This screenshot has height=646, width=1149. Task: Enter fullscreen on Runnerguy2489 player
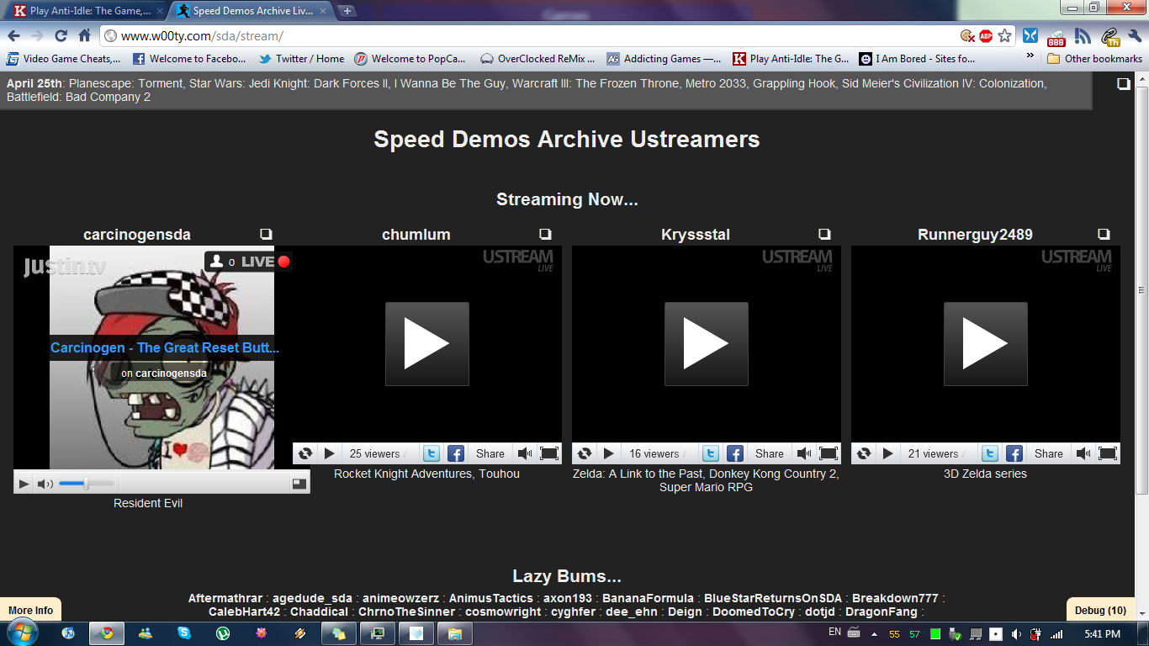tap(1108, 453)
